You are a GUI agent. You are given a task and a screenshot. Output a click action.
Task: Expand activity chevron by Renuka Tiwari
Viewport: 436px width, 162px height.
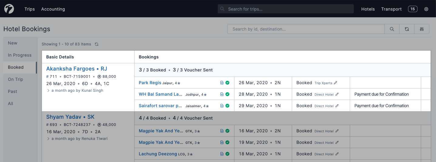(48, 139)
